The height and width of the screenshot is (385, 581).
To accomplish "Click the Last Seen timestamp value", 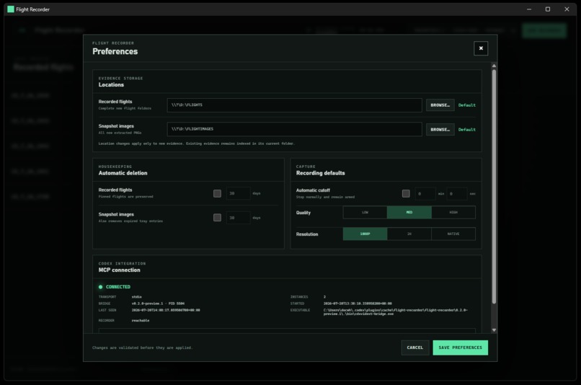I will click(166, 310).
